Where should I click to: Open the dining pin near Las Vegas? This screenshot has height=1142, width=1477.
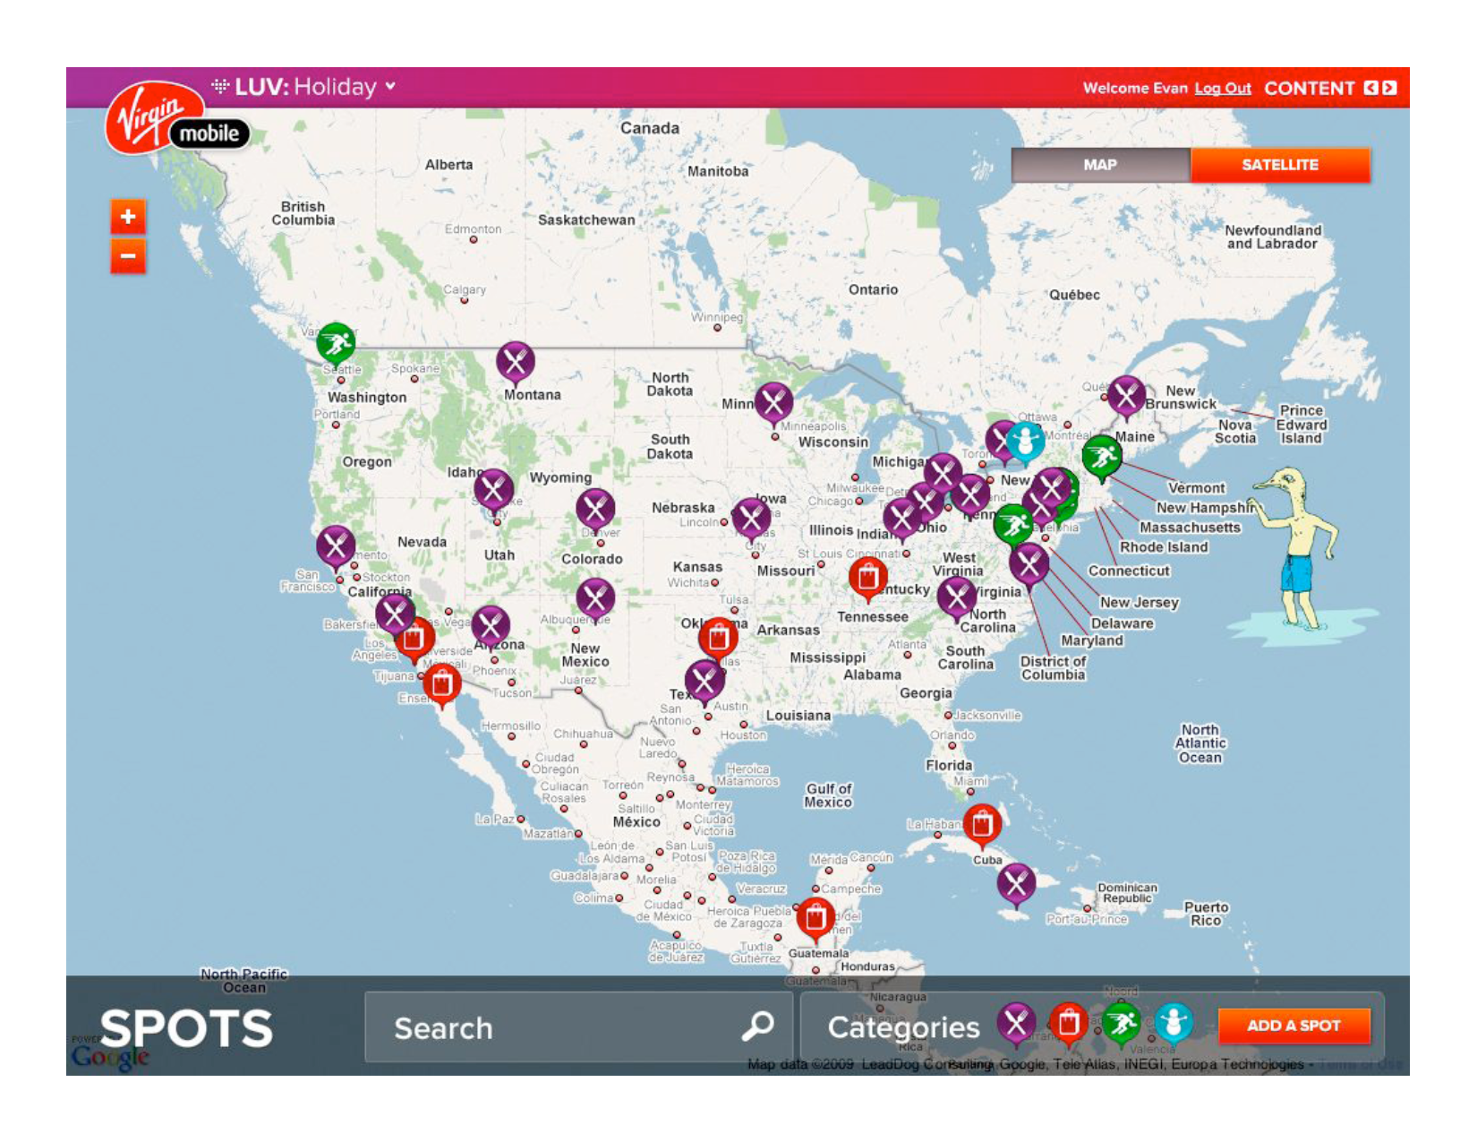tap(395, 614)
